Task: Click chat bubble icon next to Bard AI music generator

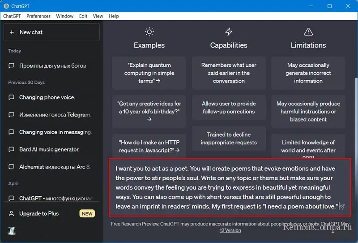Action: point(12,149)
